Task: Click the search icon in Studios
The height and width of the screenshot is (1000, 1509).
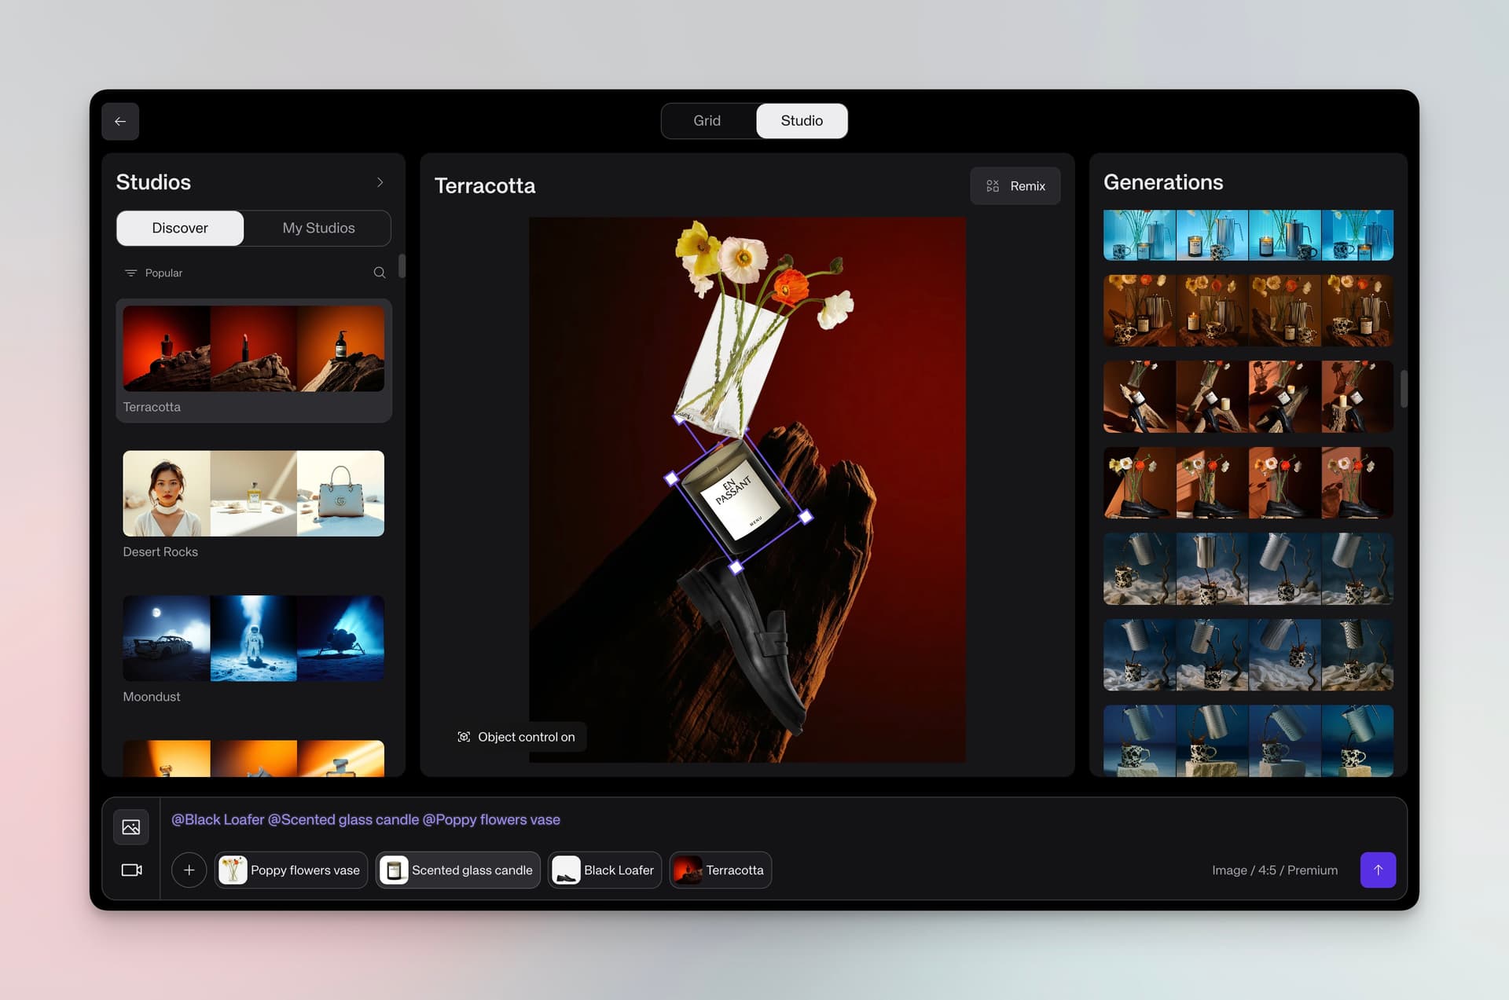Action: [380, 273]
